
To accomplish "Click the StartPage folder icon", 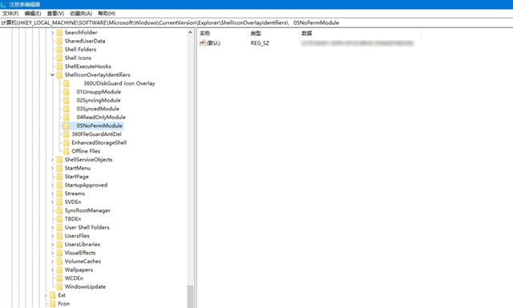I will pos(59,177).
